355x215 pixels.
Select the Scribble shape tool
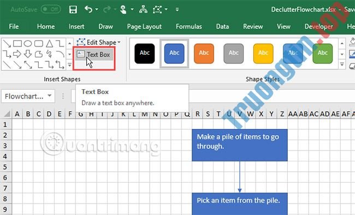tap(49, 54)
